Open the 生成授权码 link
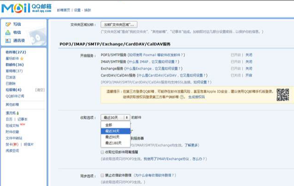Screen dimensions: 294x186 196,97
